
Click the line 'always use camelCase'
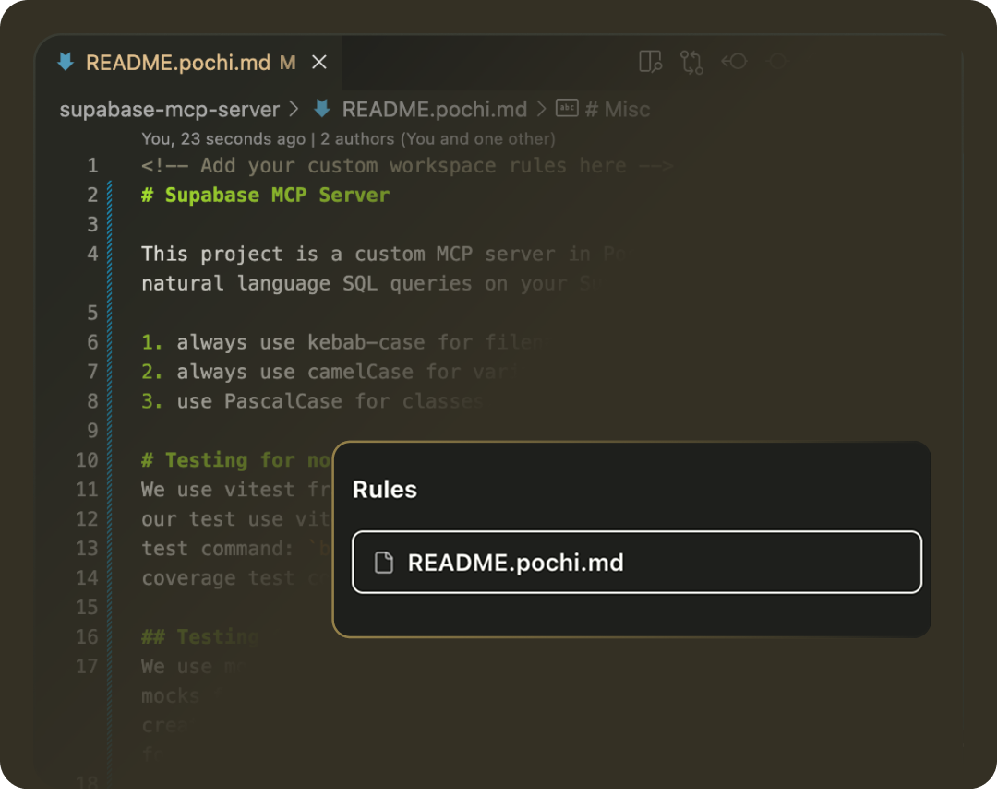(330, 372)
